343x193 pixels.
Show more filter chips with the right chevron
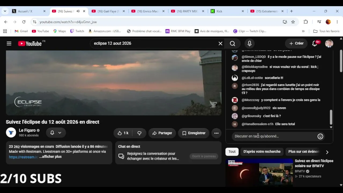(327, 152)
